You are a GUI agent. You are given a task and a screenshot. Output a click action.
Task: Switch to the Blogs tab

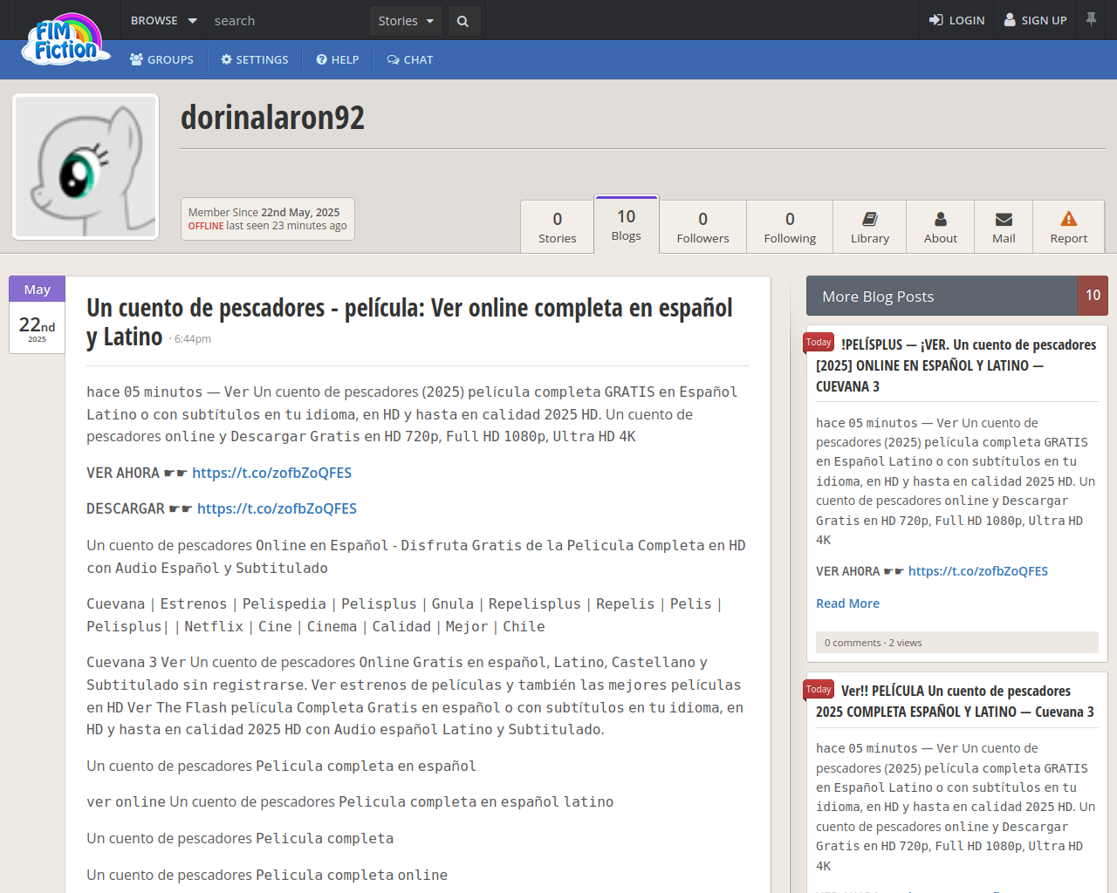(627, 224)
